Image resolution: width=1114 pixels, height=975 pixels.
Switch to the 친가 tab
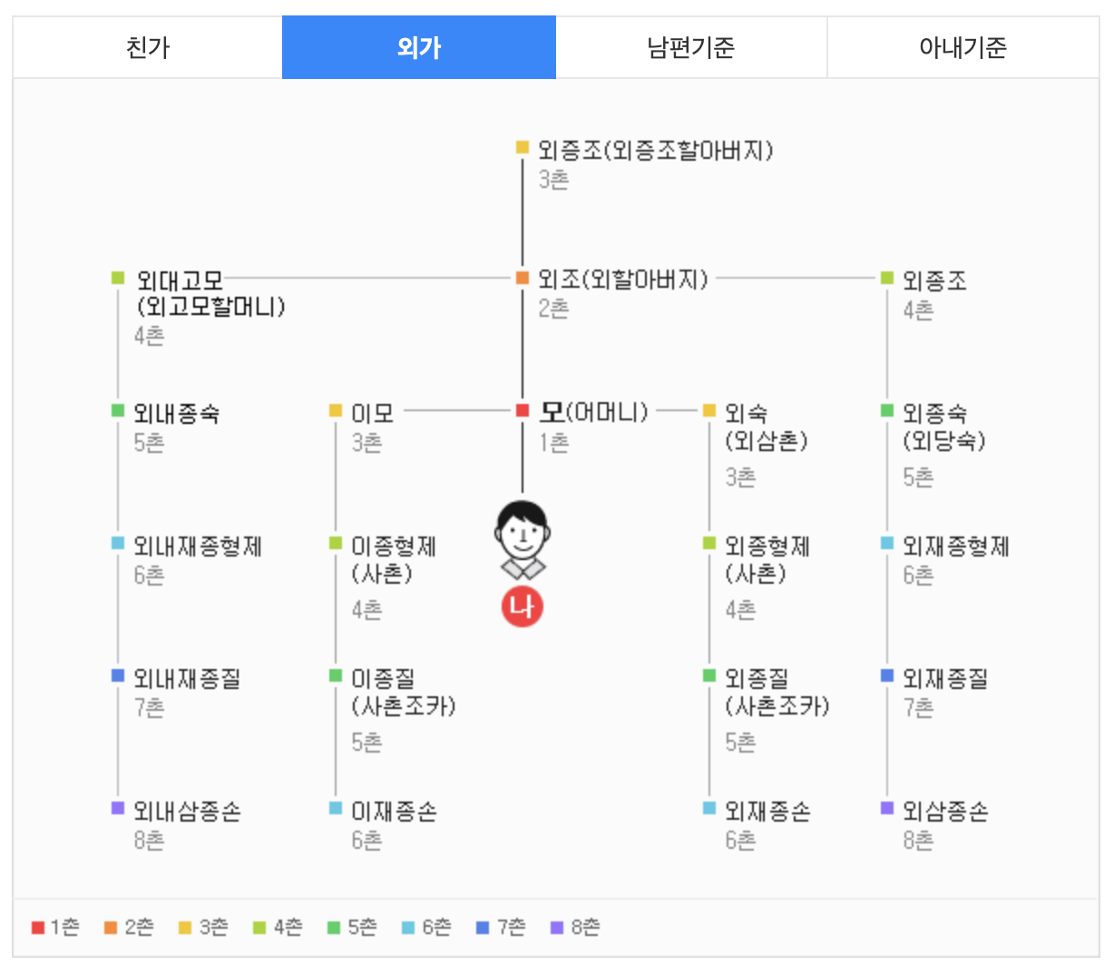click(x=147, y=44)
